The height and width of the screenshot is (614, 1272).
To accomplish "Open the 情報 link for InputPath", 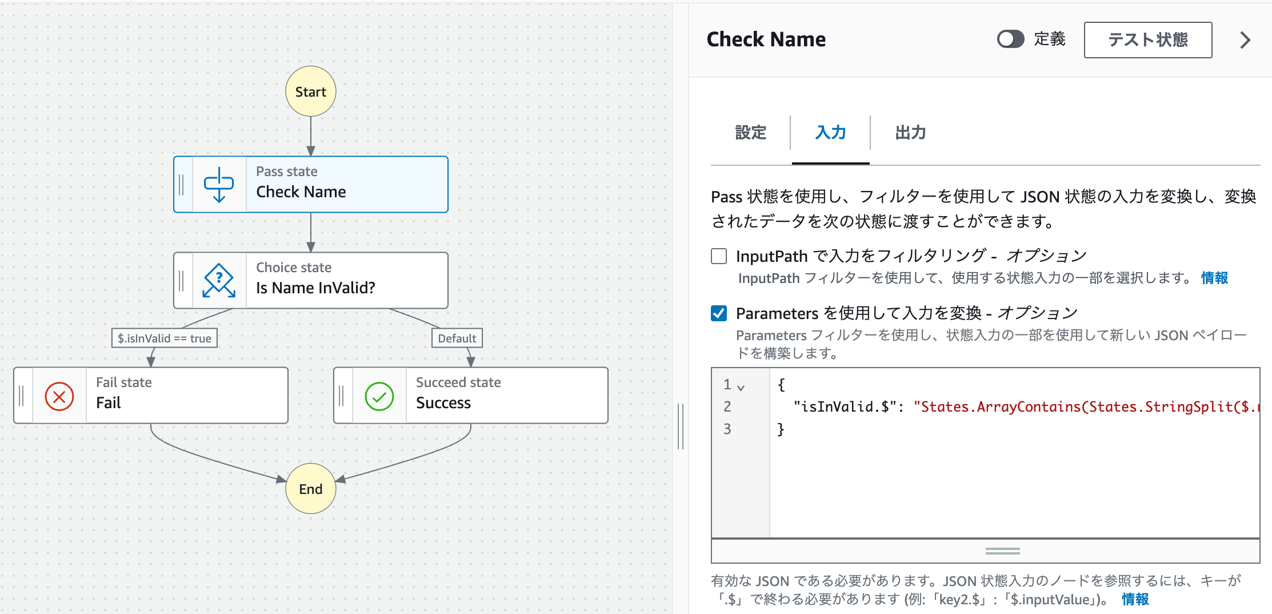I will click(1214, 278).
